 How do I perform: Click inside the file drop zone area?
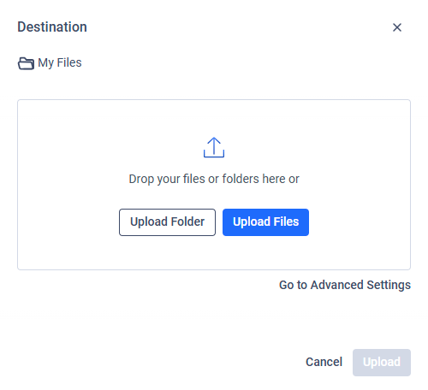[214, 185]
